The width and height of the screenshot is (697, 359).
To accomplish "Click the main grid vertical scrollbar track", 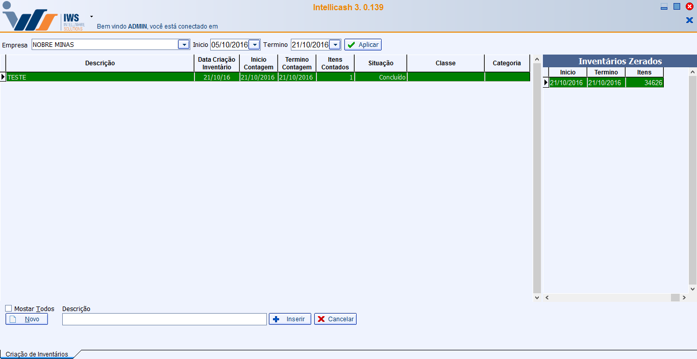I will (x=537, y=178).
